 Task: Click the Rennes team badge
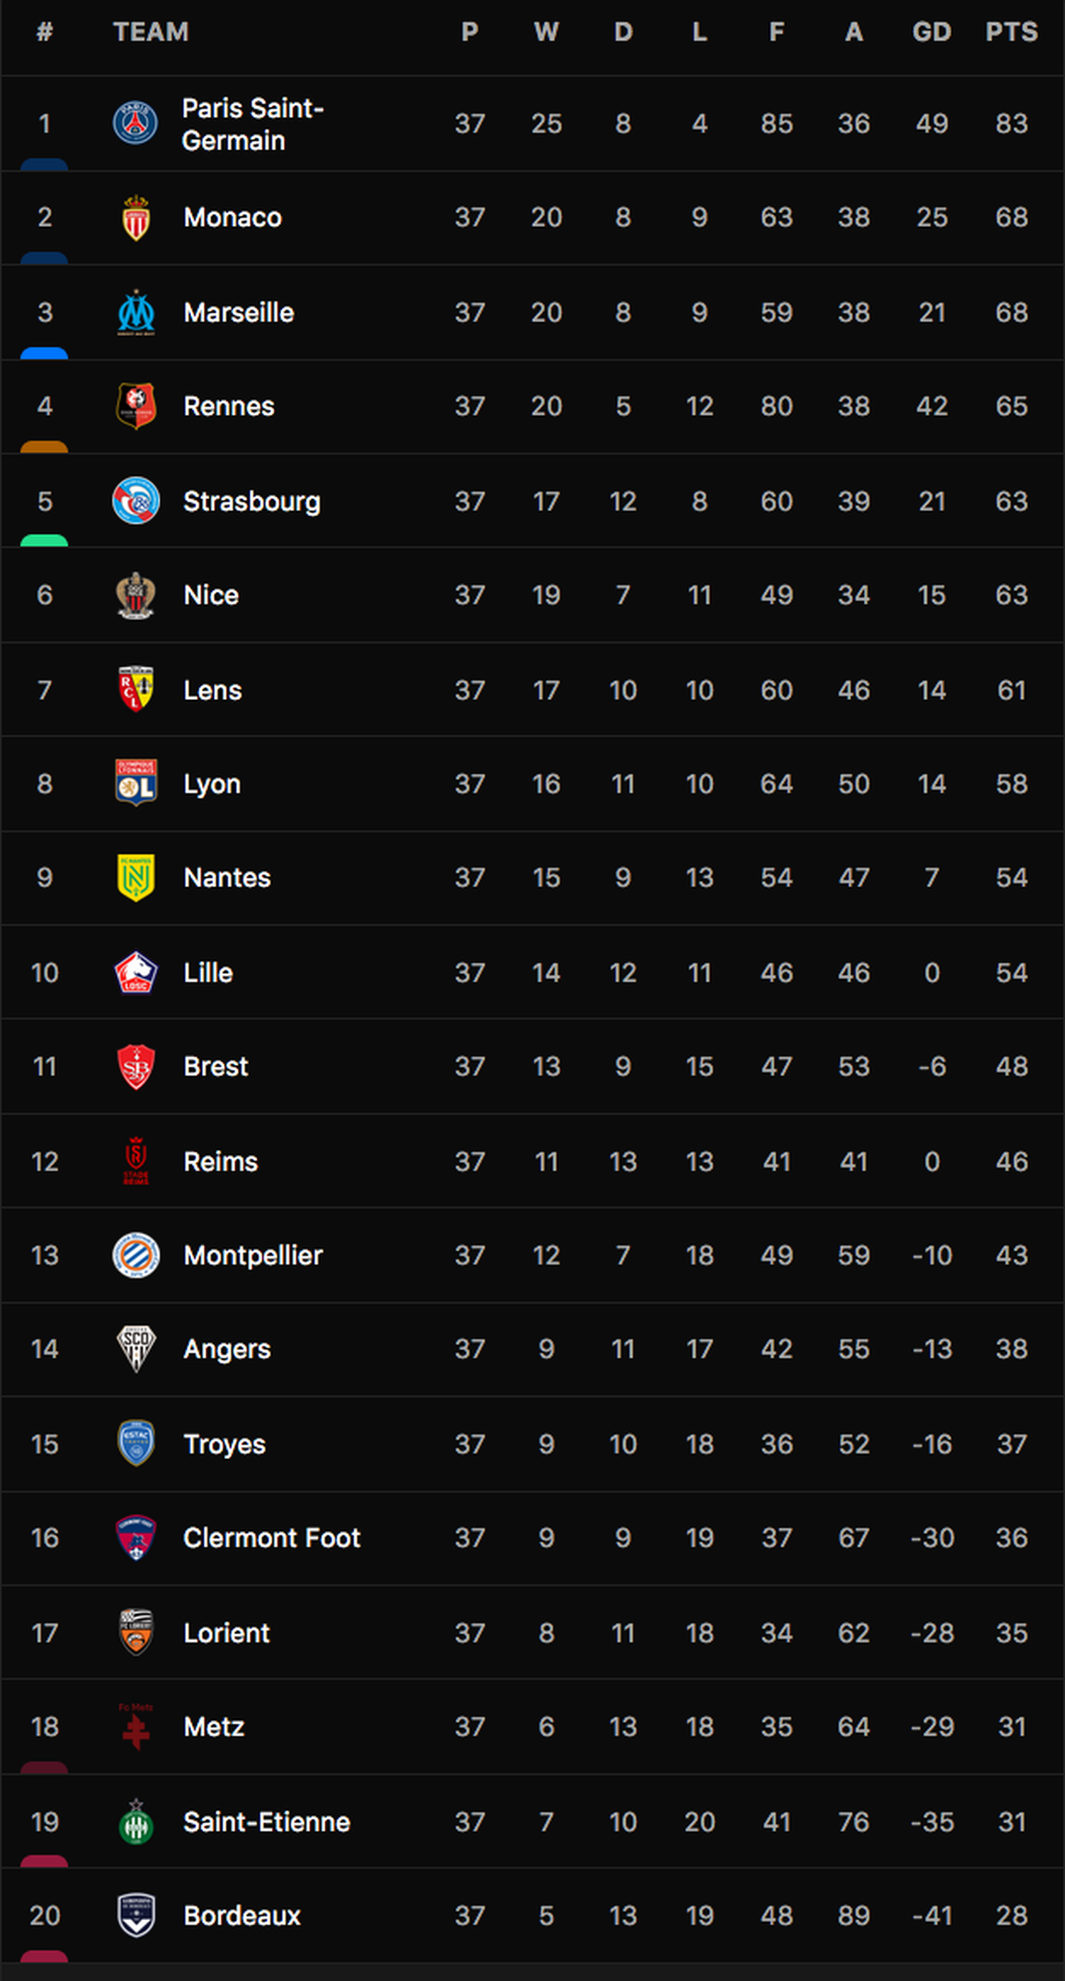136,406
